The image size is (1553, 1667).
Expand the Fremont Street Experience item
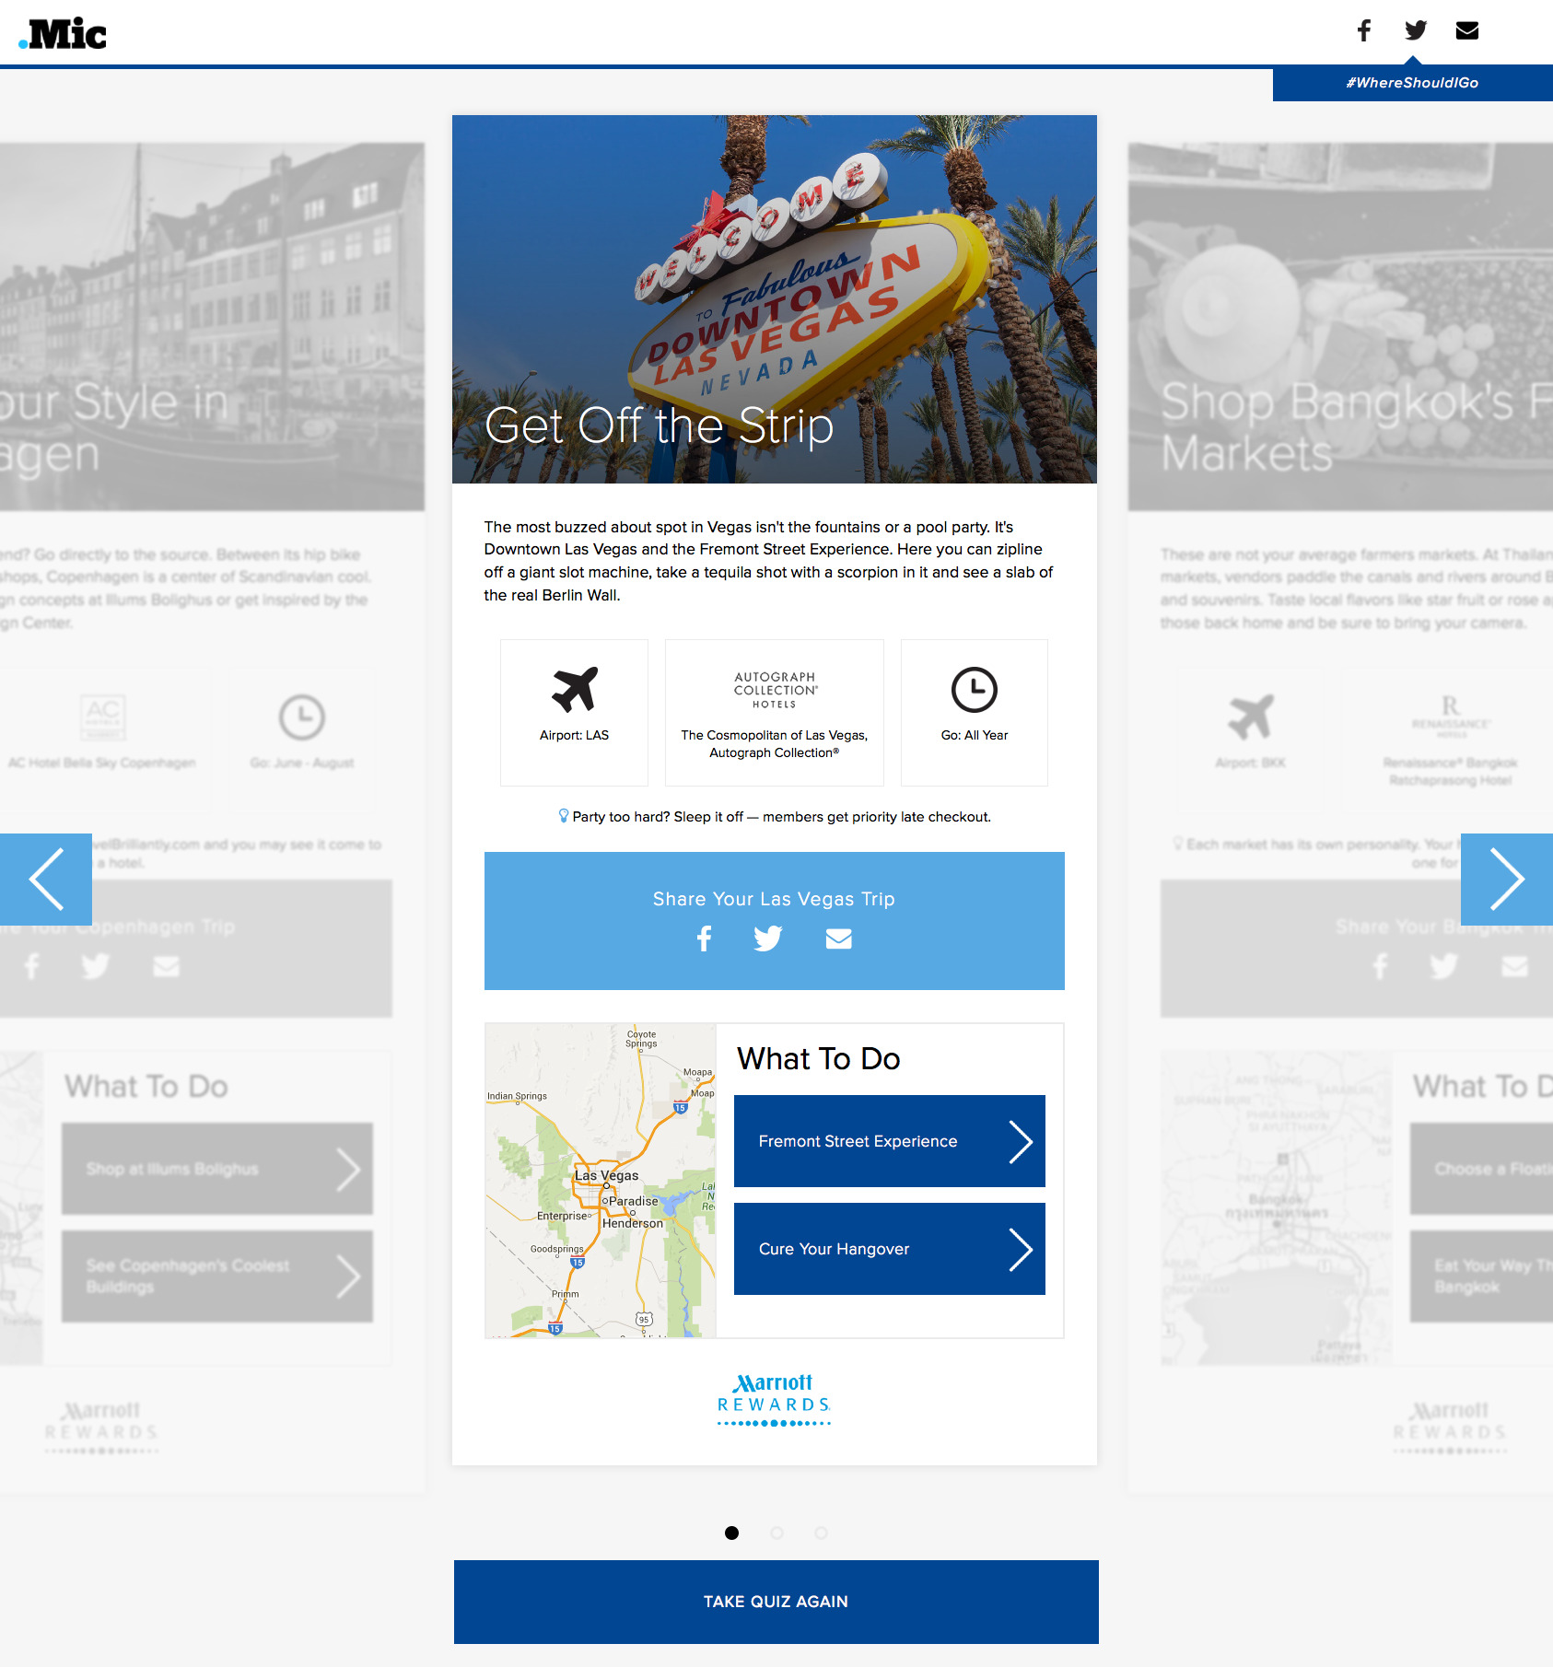[889, 1141]
